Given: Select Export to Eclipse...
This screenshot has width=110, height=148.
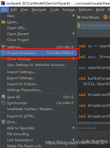Looking at the screenshot, I should point(38,84).
